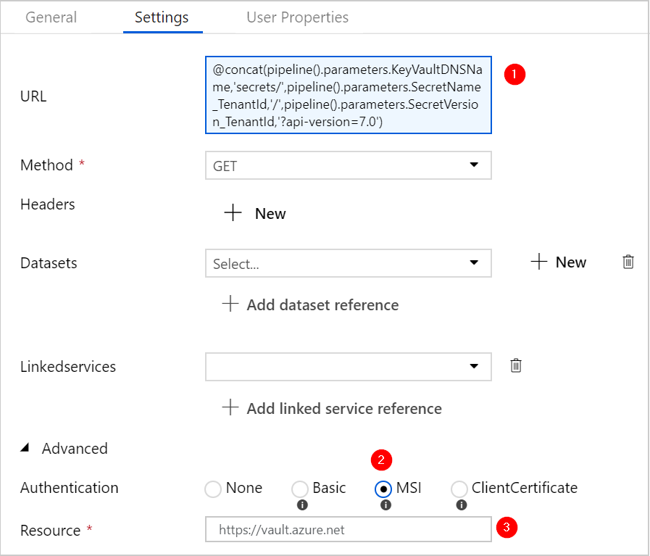
Task: Click the plus icon for new header
Action: [x=233, y=212]
